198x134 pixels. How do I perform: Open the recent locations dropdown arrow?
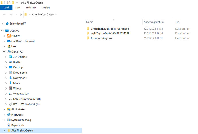coord(16,15)
